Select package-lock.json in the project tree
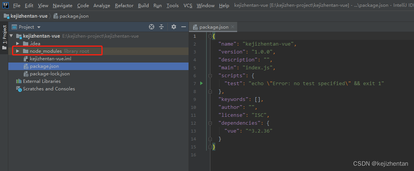Viewport: 414px width, 171px height. point(50,74)
